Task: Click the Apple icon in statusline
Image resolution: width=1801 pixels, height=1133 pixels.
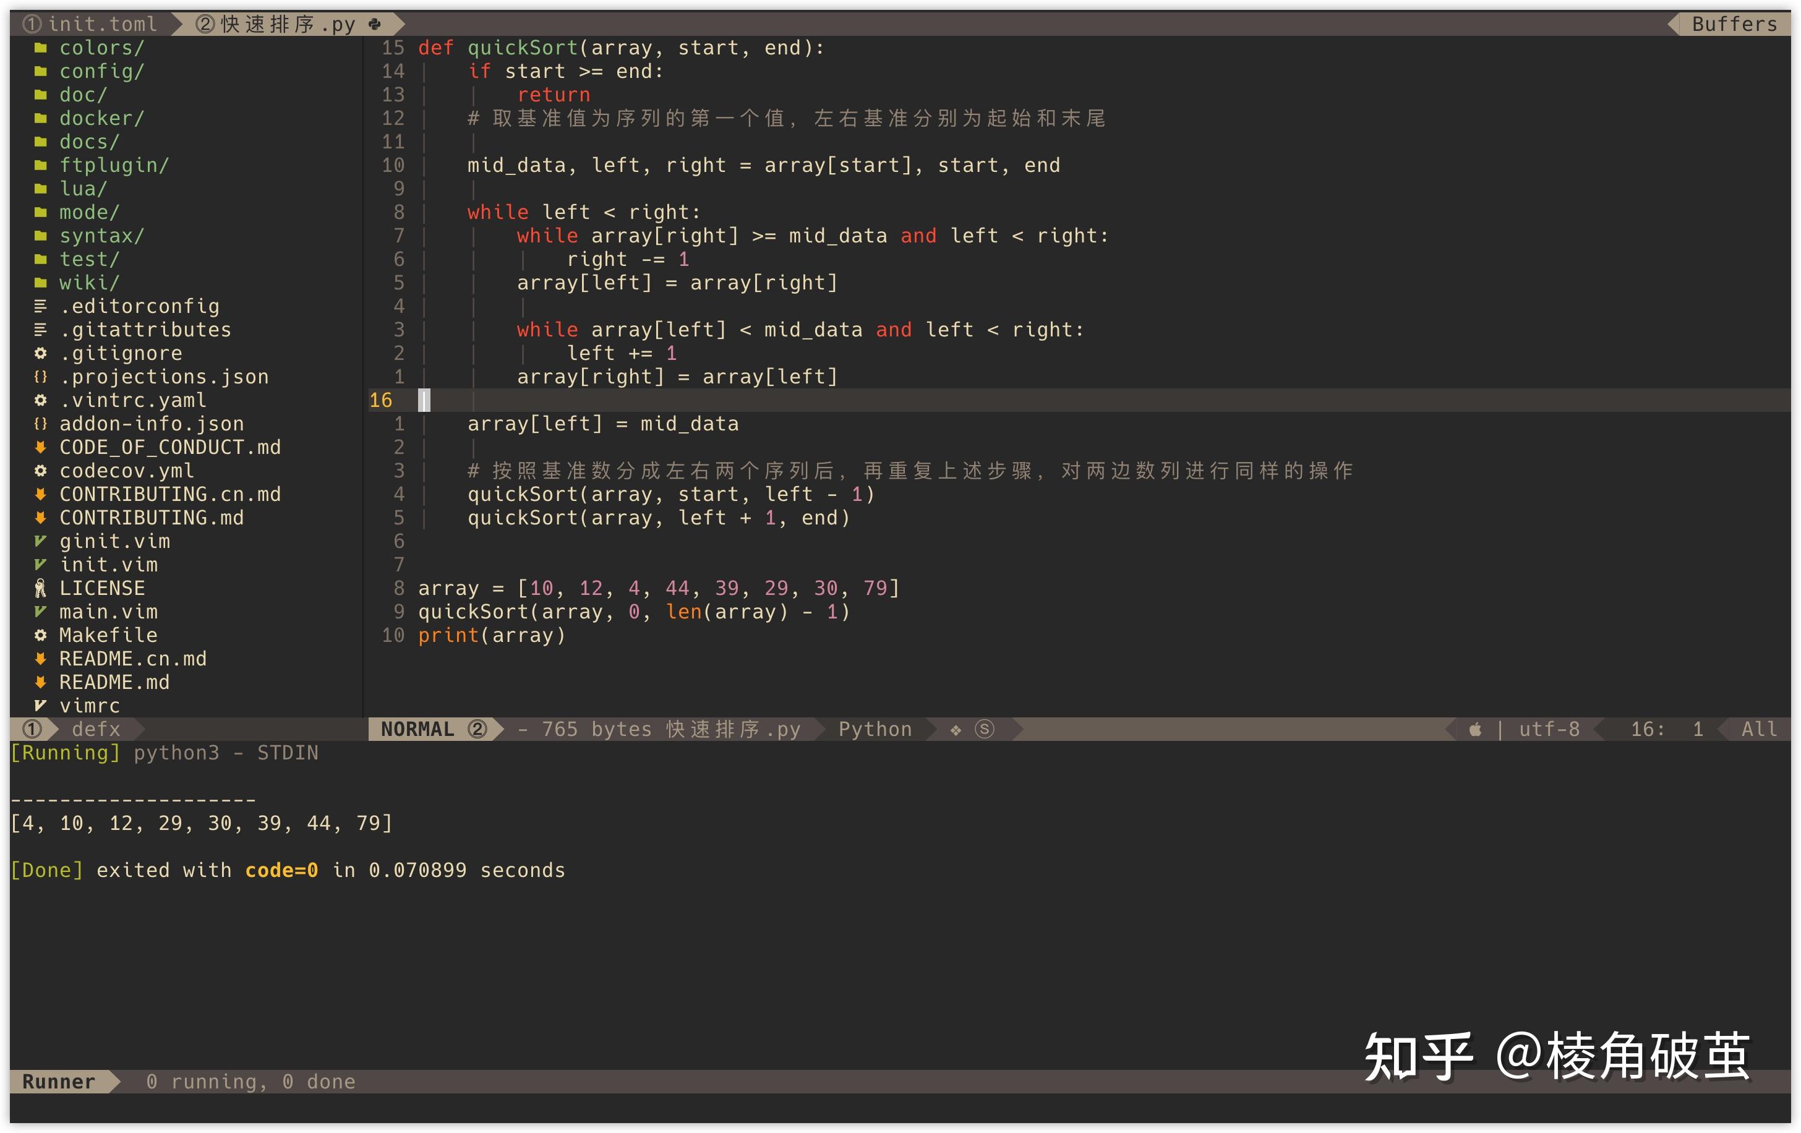Action: (1475, 729)
